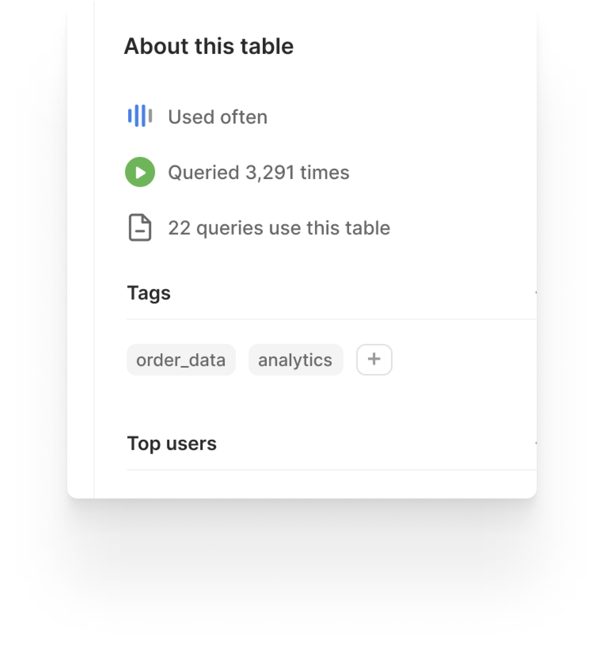Click the divider line below Top users
The height and width of the screenshot is (650, 604).
(331, 470)
